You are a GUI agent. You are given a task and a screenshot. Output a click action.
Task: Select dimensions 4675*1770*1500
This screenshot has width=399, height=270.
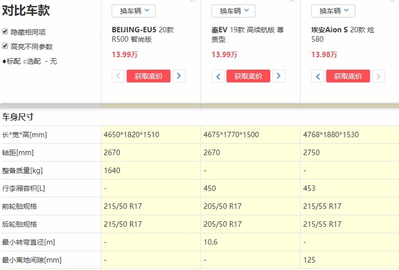(231, 134)
